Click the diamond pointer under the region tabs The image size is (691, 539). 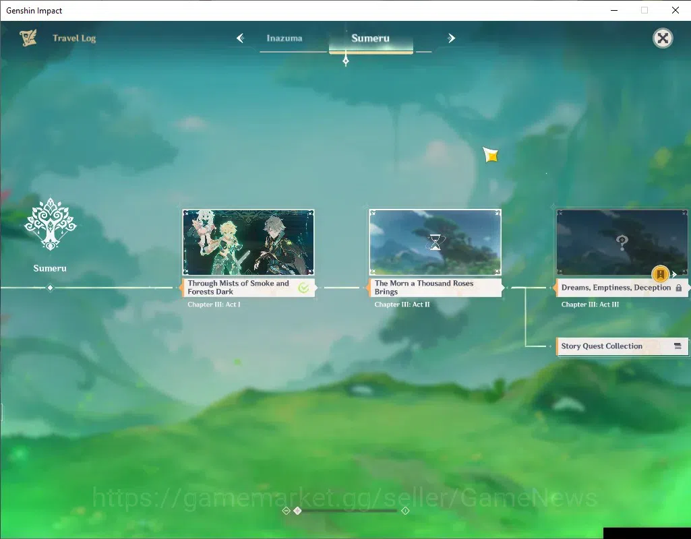[x=346, y=61]
